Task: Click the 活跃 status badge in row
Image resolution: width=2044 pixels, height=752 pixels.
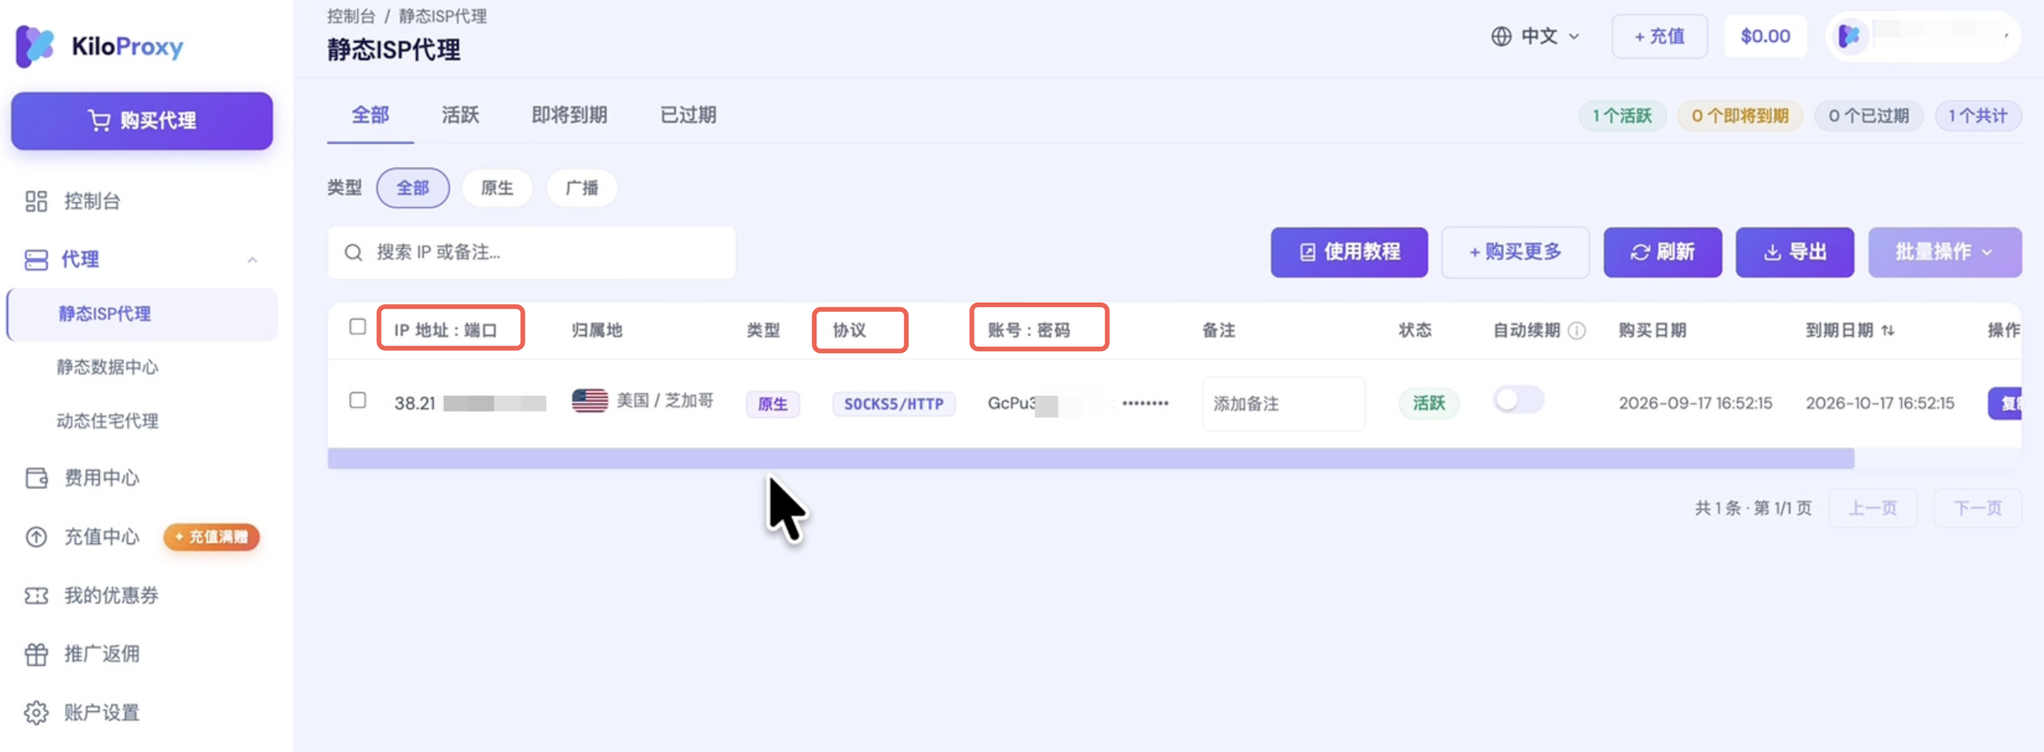Action: [1428, 404]
